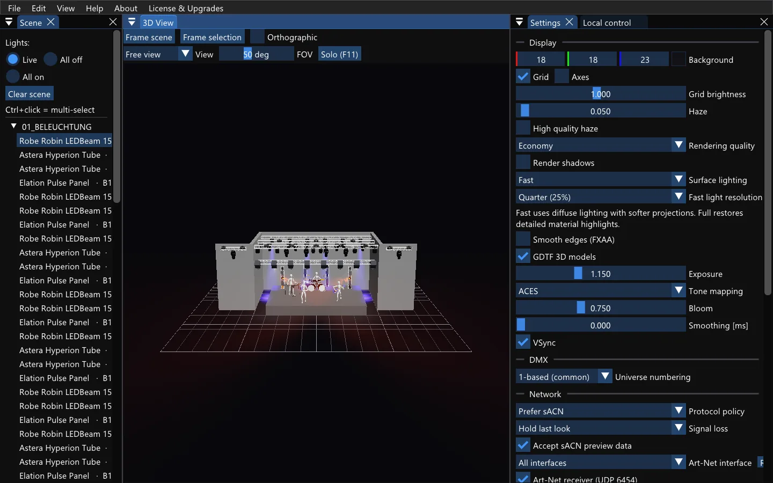Open the Rendering quality dropdown
This screenshot has height=483, width=773.
tap(601, 145)
